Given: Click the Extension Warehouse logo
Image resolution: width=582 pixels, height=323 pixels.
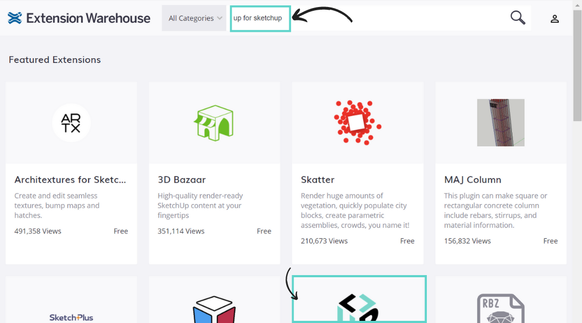Looking at the screenshot, I should pos(79,18).
